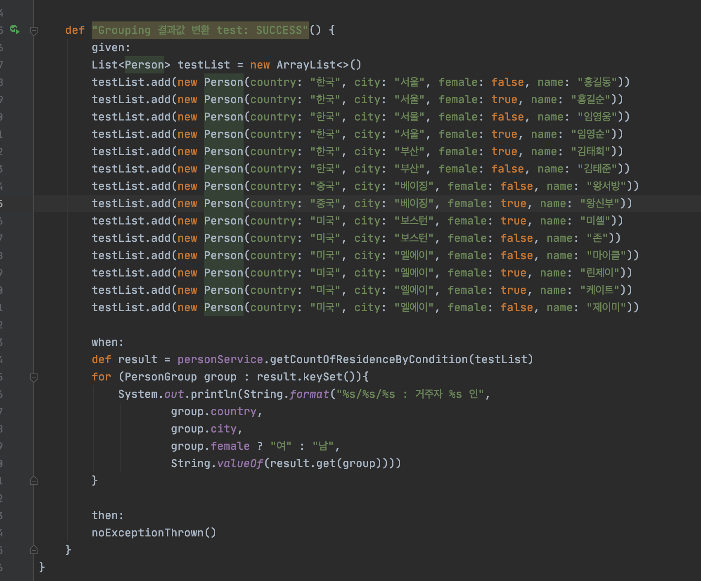Click the String.format method name
This screenshot has height=581, width=701.
click(309, 394)
